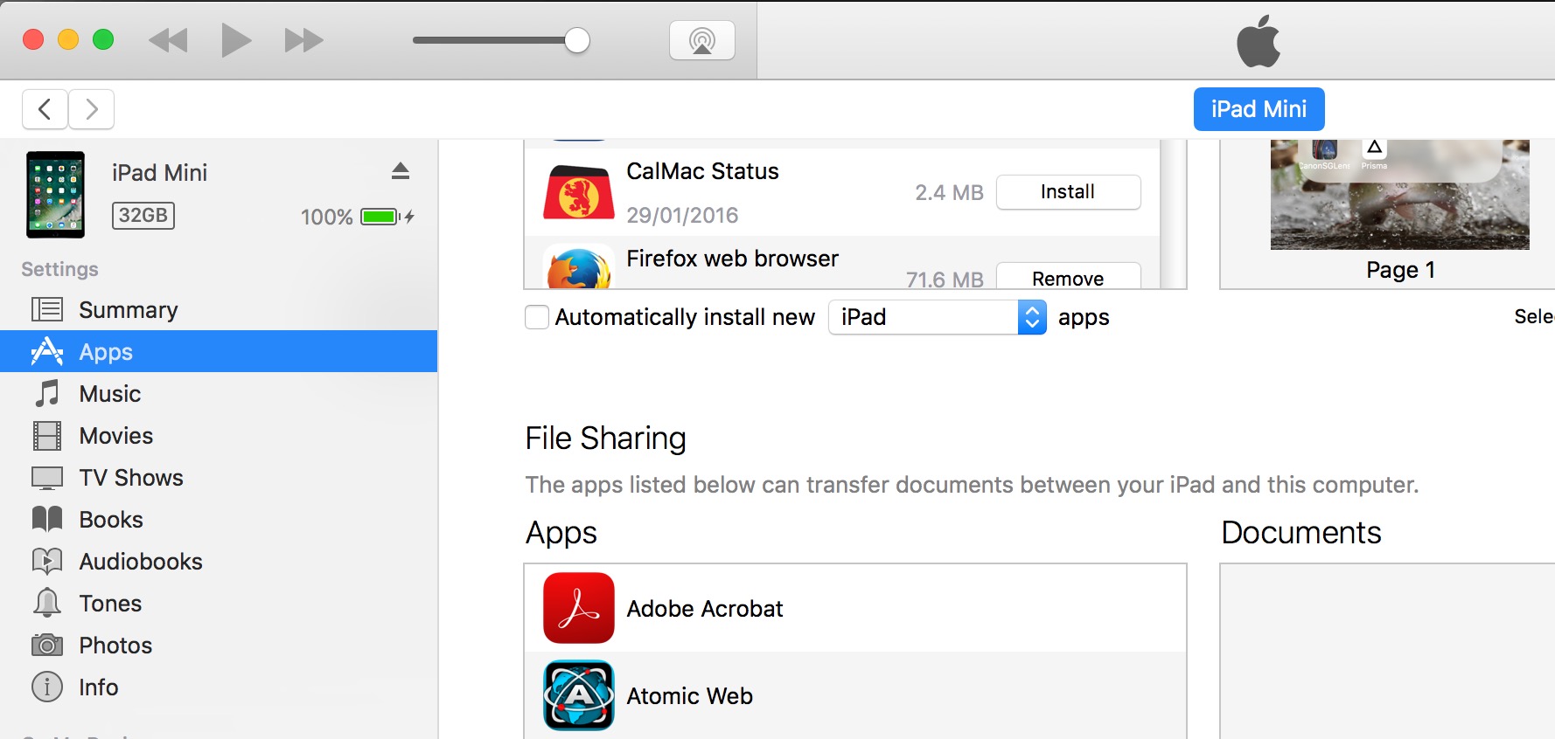Open the Books sidebar section
Viewport: 1555px width, 739px height.
coord(219,520)
